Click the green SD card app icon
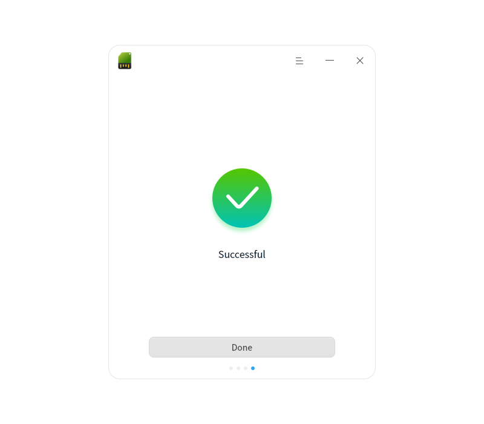The height and width of the screenshot is (424, 484). point(125,61)
